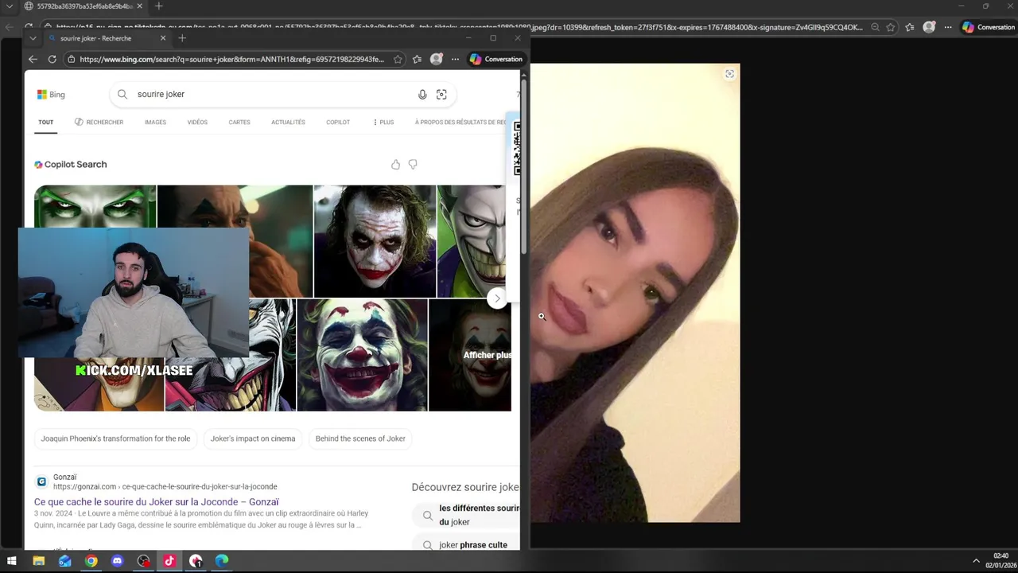Image resolution: width=1018 pixels, height=573 pixels.
Task: Switch to the VIDÉOS tab
Action: pos(197,123)
